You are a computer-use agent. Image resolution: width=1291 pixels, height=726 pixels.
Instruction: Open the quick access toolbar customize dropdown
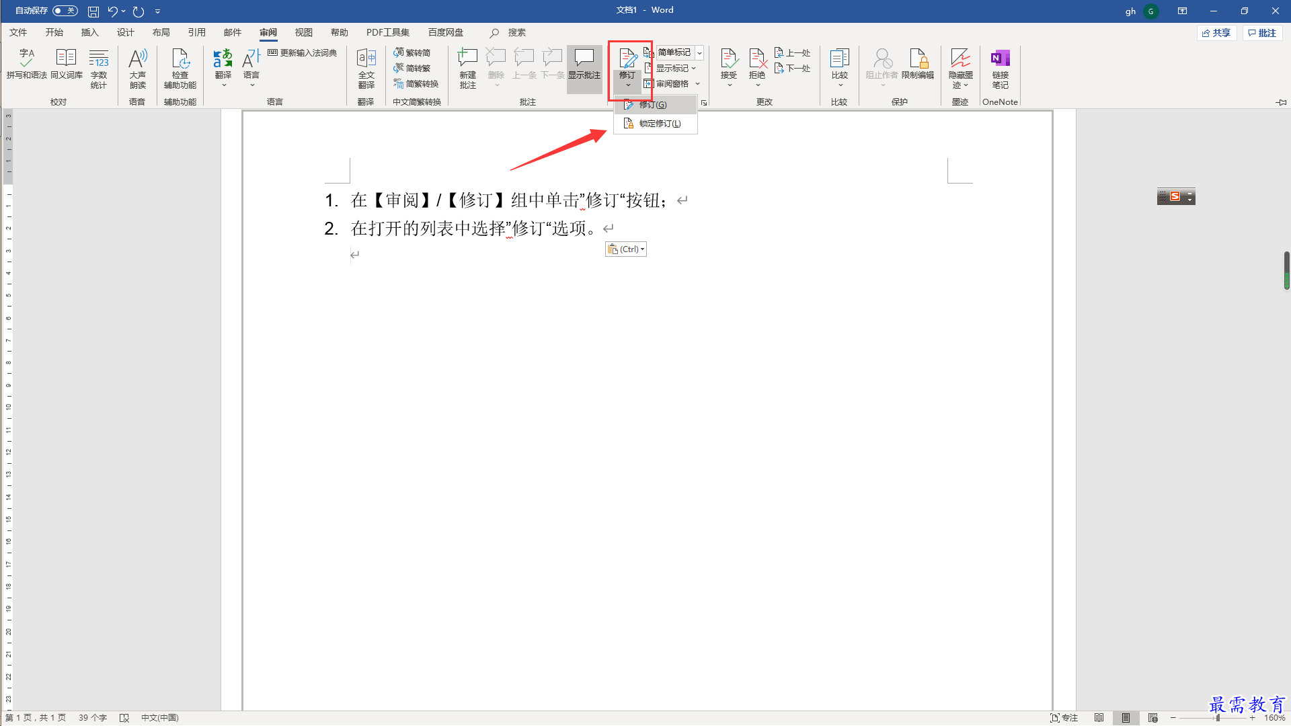[x=158, y=11]
